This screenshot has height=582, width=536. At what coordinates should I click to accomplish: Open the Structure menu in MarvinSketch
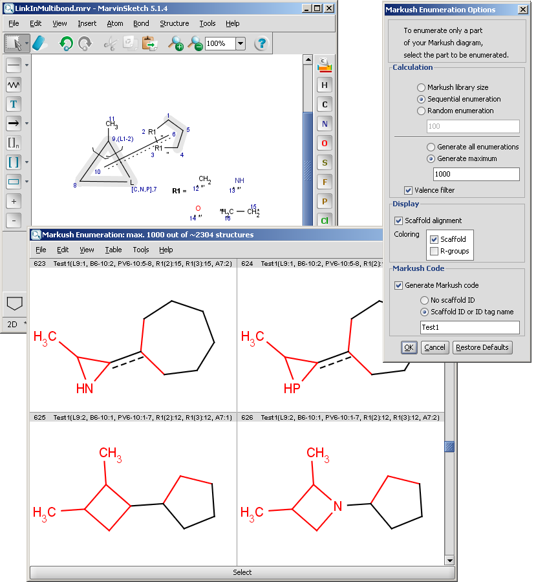[x=174, y=23]
